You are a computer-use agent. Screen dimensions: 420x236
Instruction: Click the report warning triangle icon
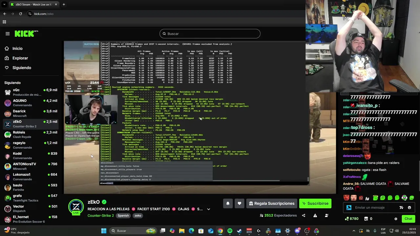click(315, 216)
